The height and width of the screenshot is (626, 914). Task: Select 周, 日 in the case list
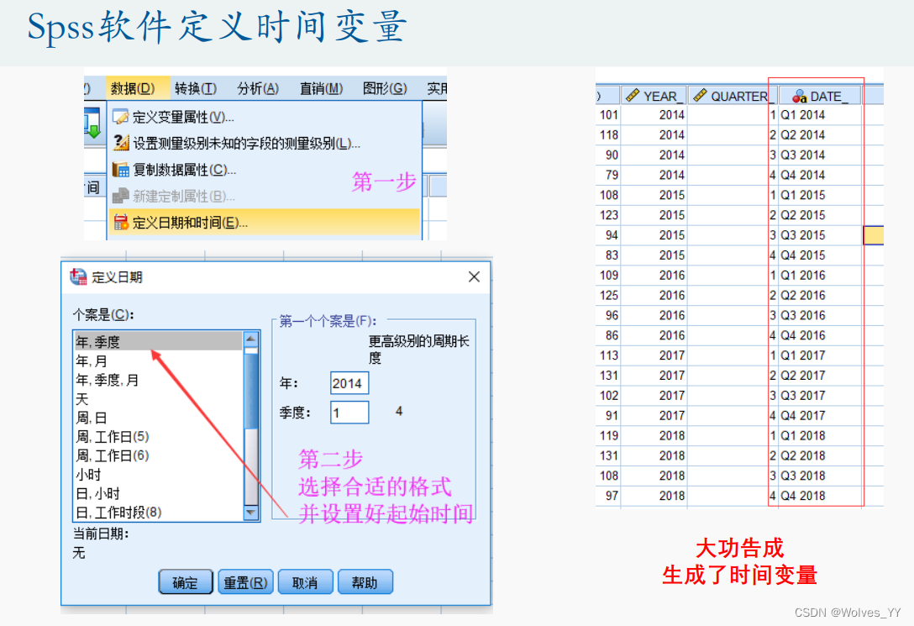[158, 418]
